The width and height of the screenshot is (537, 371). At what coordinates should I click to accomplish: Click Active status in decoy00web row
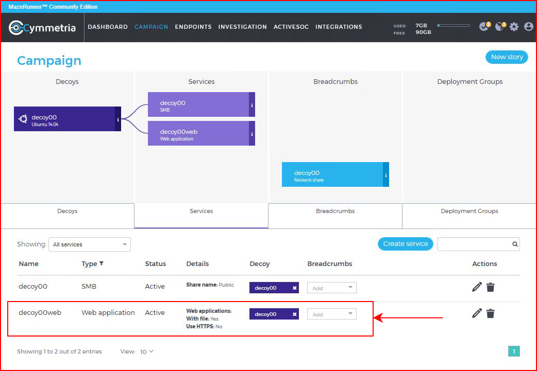pos(155,312)
